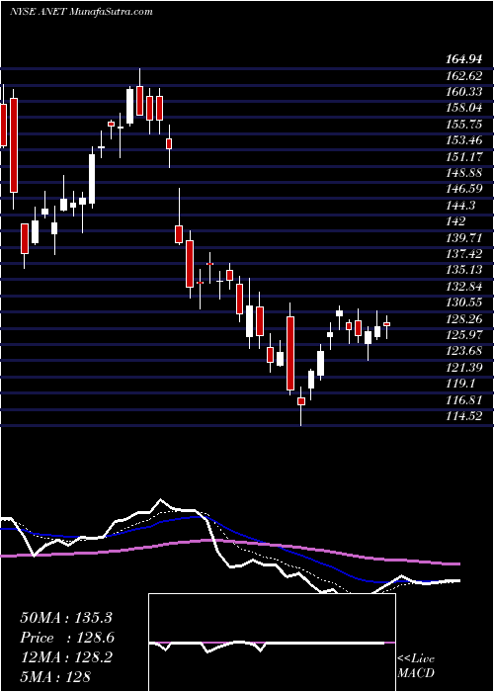Click the 5MA : 128 readout
494x692 pixels.
pyautogui.click(x=54, y=677)
